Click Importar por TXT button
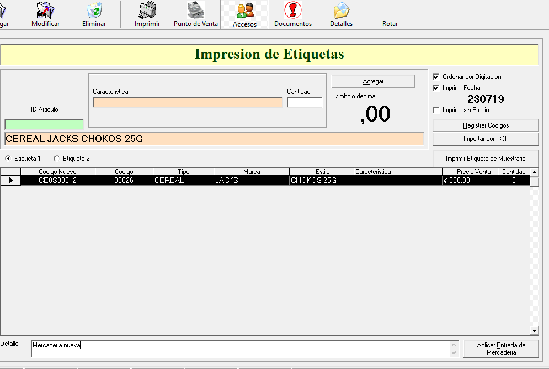This screenshot has width=549, height=369. (x=486, y=139)
